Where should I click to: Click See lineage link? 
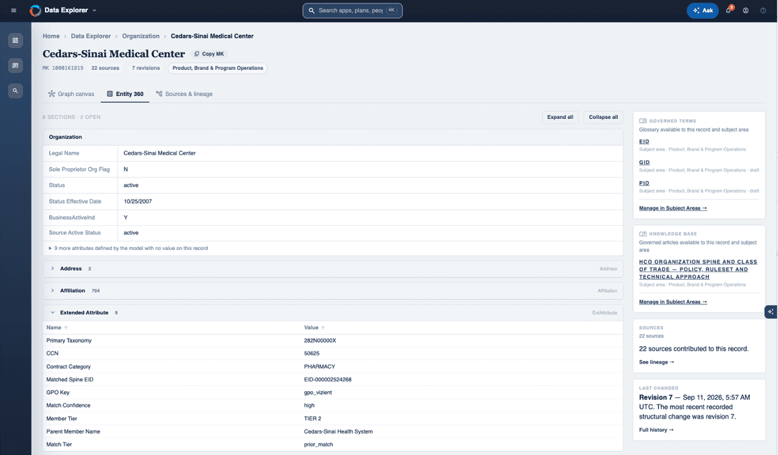[x=656, y=362]
